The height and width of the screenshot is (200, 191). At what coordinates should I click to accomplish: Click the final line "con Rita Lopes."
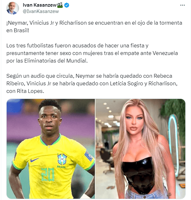[x=25, y=91]
